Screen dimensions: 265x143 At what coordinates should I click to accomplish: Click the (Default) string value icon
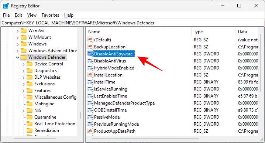(x=90, y=40)
